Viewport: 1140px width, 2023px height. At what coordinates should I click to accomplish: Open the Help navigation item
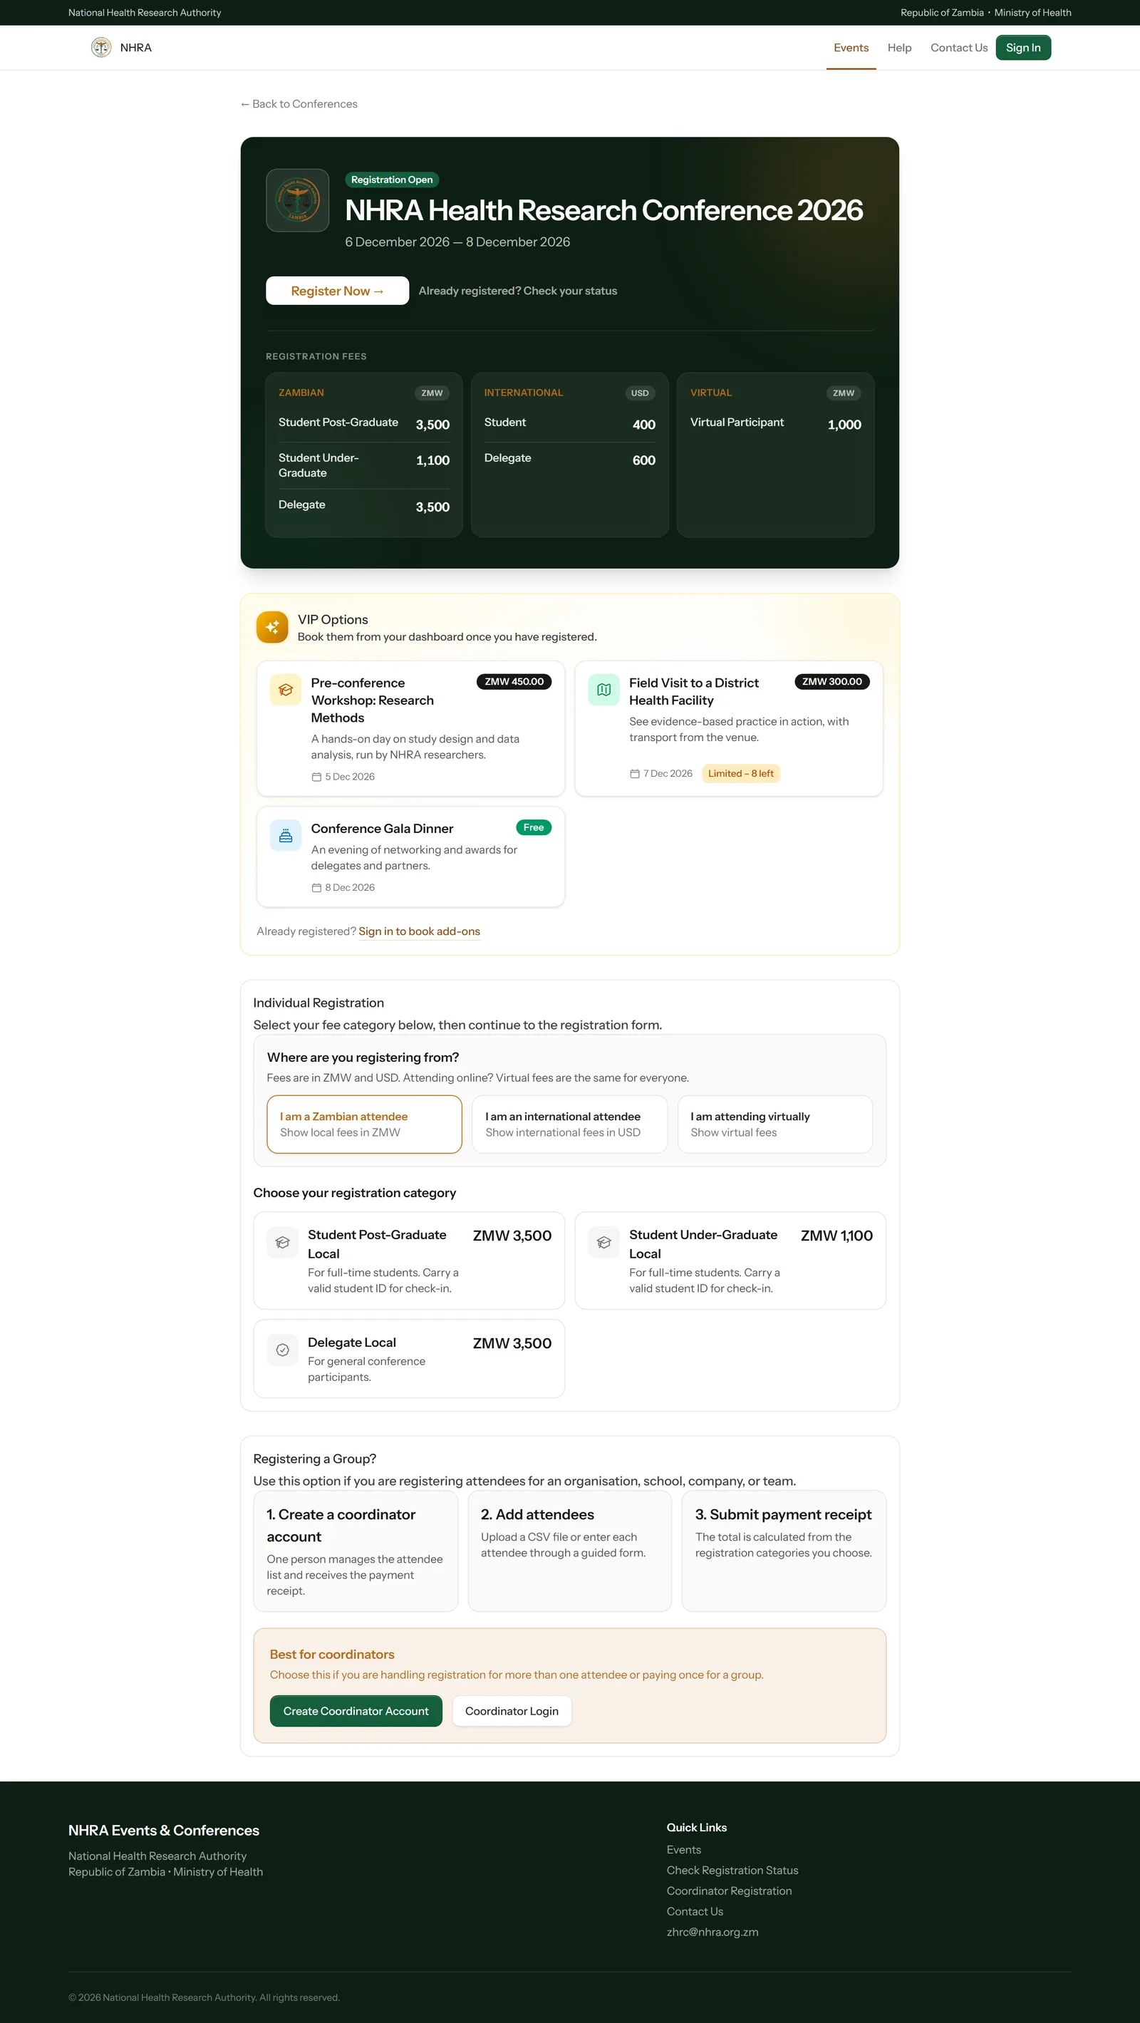900,48
